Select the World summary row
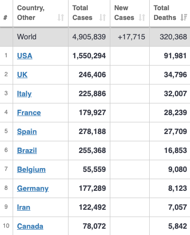The height and width of the screenshot is (235, 190). [x=95, y=37]
